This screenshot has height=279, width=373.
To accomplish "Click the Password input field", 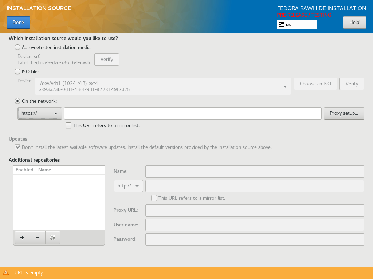I will (x=255, y=239).
